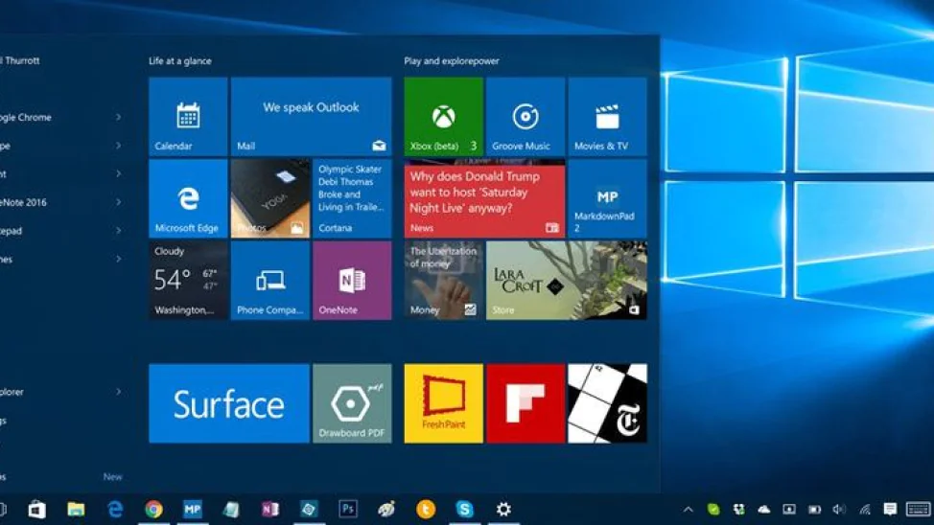Viewport: 934px width, 525px height.
Task: Open the Groove Music tile
Action: tap(525, 117)
